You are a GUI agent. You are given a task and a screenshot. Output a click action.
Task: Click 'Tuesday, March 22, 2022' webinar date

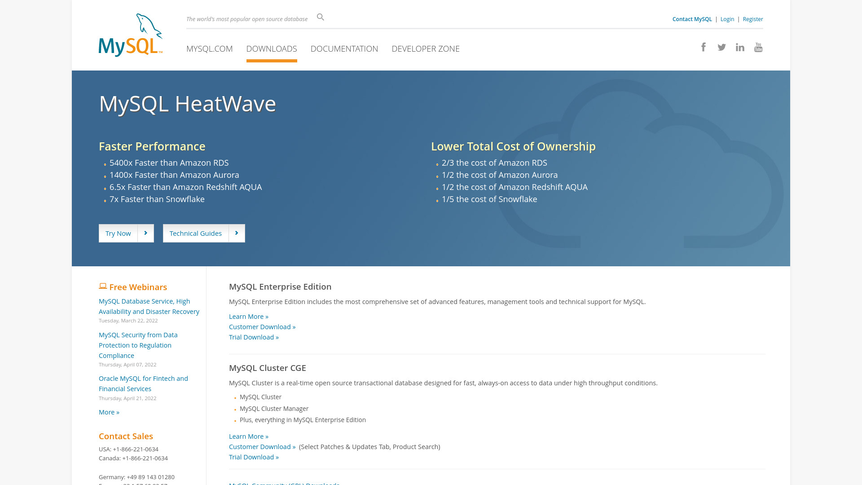pos(128,320)
